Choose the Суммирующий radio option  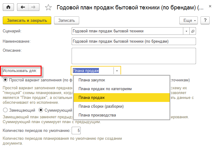(41, 110)
